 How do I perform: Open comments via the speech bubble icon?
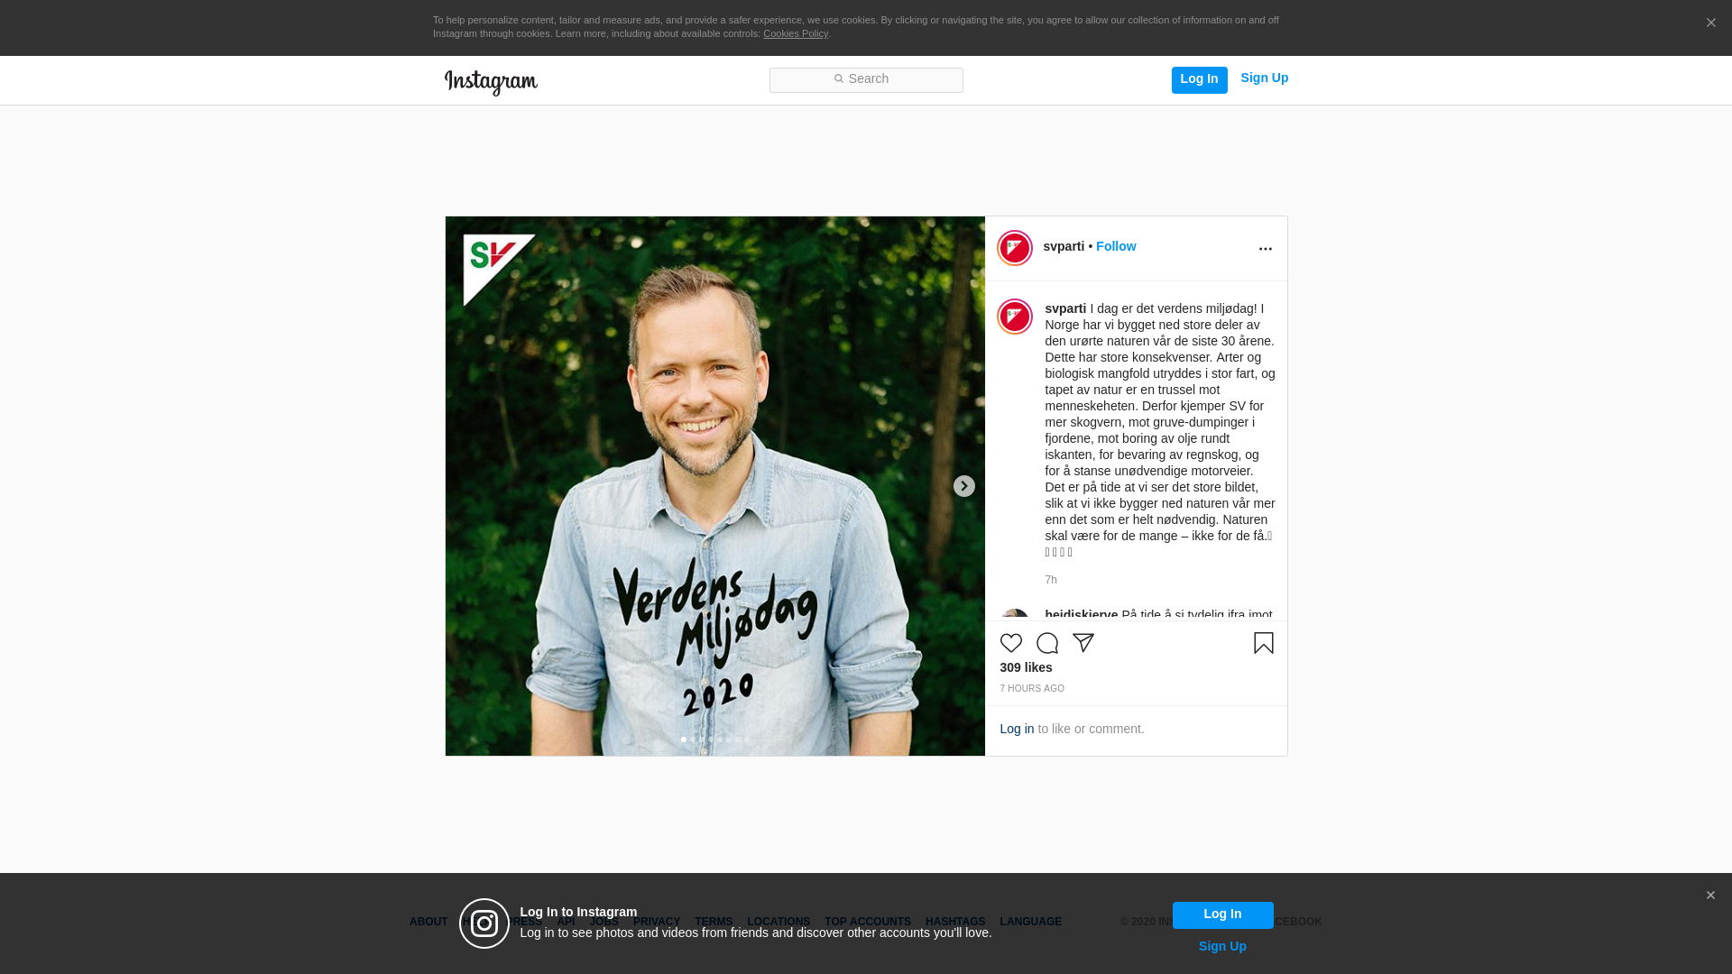[1047, 643]
